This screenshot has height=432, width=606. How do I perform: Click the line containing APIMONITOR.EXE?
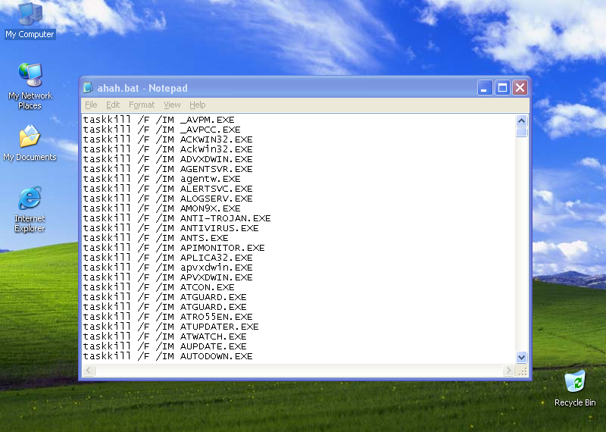(x=174, y=248)
